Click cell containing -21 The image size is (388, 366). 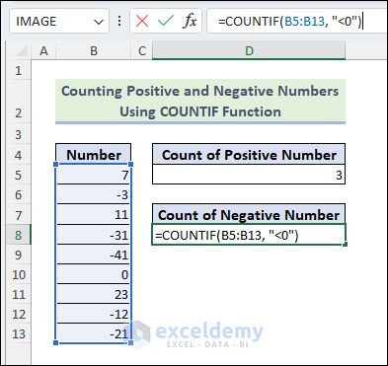94,333
